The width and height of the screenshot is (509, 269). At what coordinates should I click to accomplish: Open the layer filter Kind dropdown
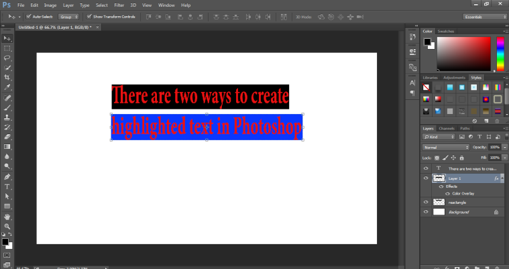point(439,137)
